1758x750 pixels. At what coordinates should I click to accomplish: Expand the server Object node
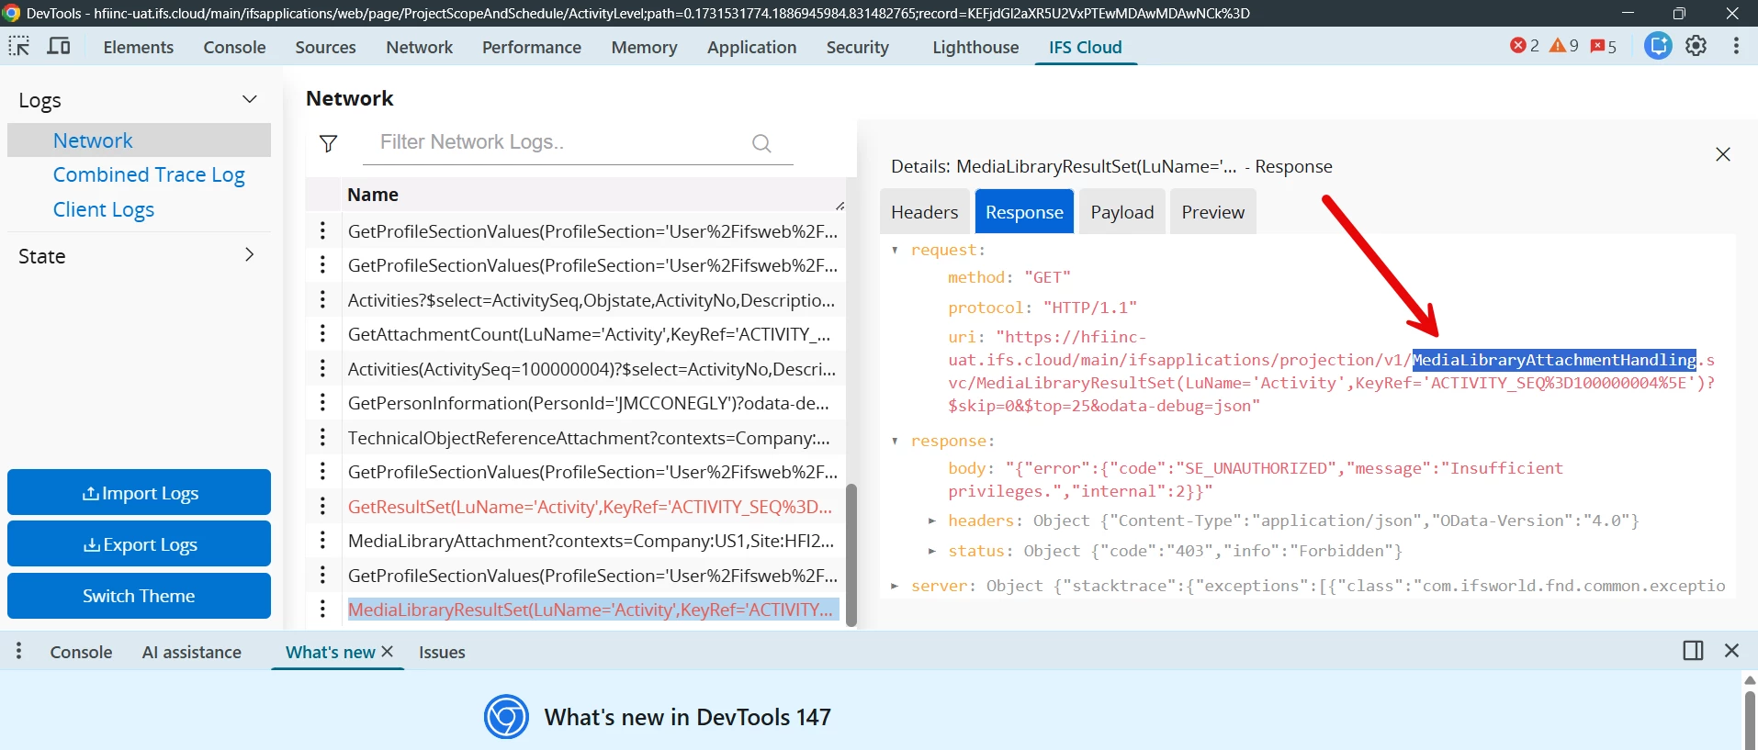click(x=895, y=586)
